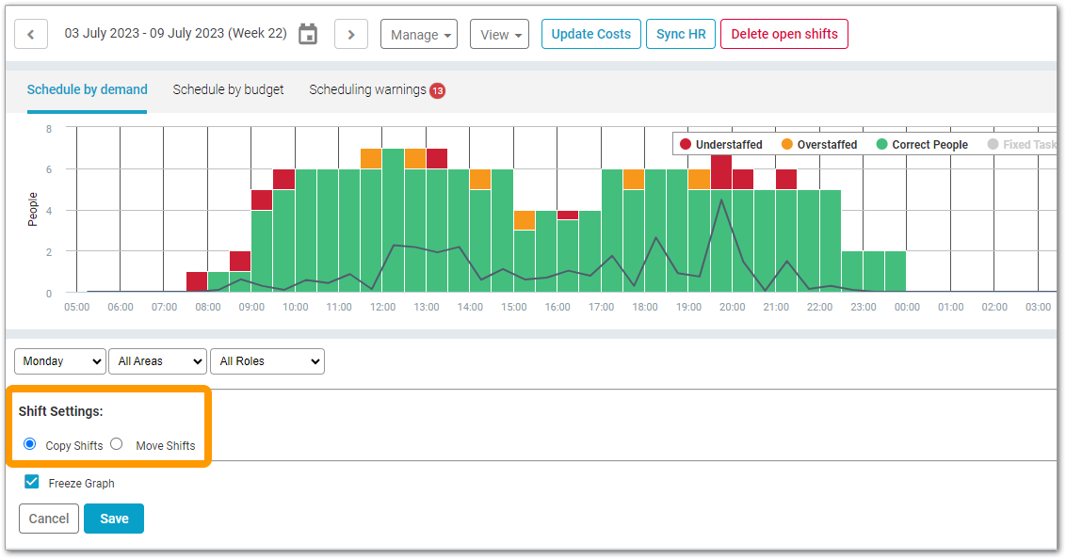Expand the All Areas dropdown
This screenshot has width=1066, height=559.
tap(157, 361)
